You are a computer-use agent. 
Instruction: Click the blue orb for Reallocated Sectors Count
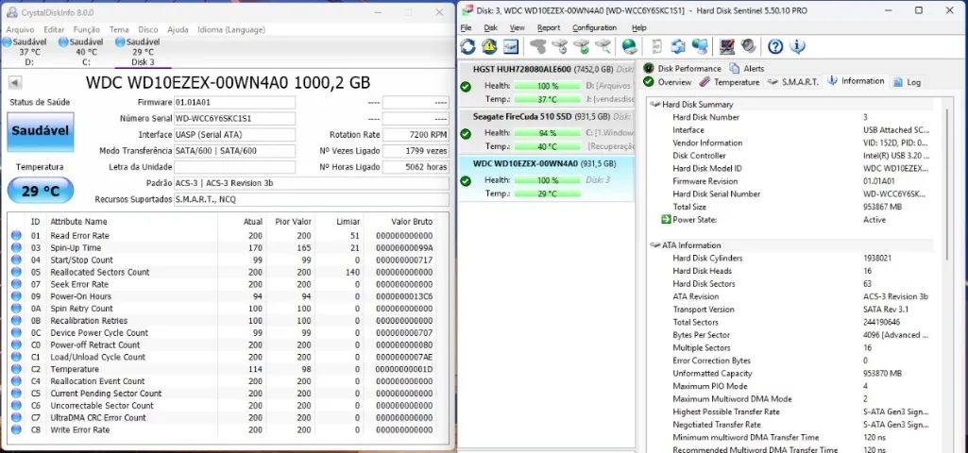(x=16, y=272)
